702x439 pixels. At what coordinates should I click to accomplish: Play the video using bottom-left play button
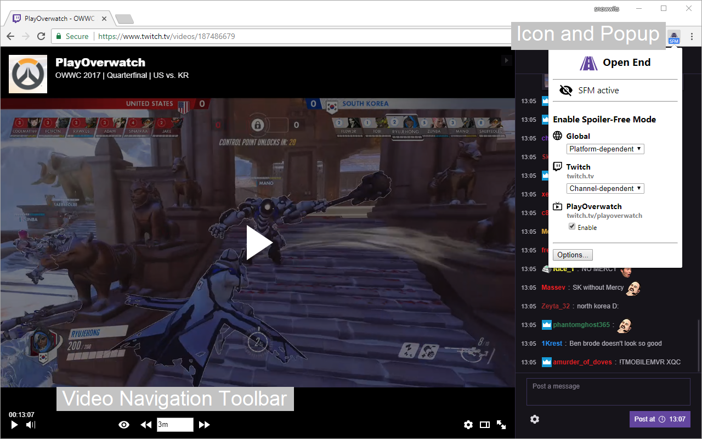click(x=14, y=424)
